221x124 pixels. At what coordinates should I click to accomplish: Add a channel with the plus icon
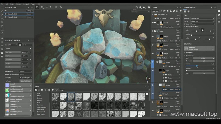tap(31, 49)
